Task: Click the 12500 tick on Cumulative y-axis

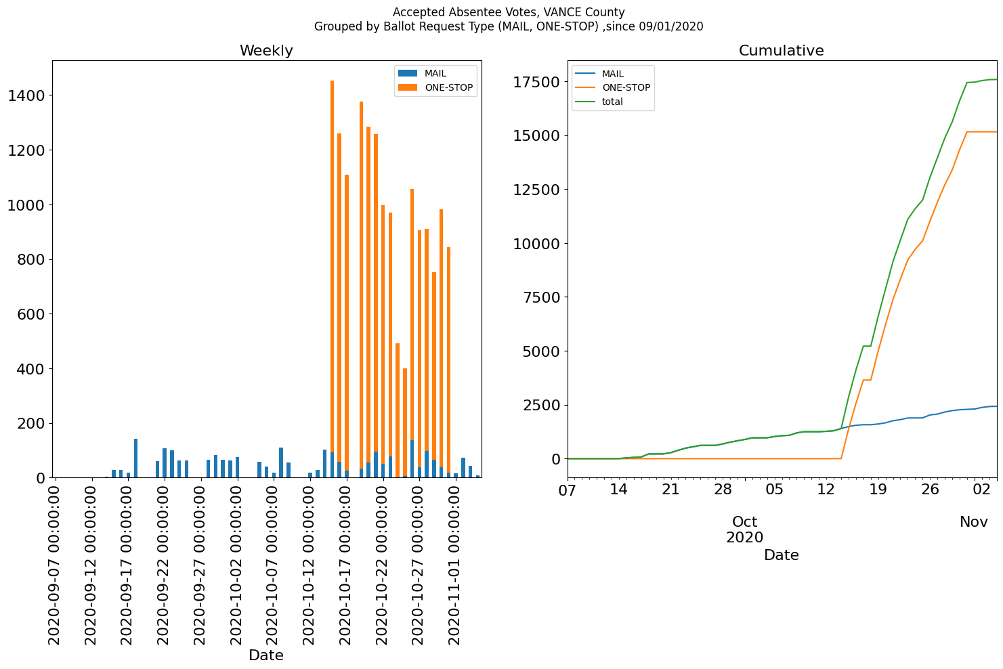Action: pos(536,190)
